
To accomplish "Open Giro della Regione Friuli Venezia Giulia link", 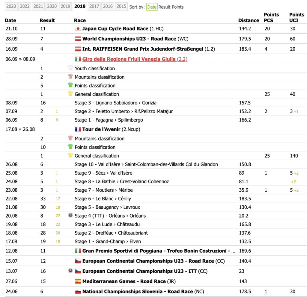I will pyautogui.click(x=135, y=59).
